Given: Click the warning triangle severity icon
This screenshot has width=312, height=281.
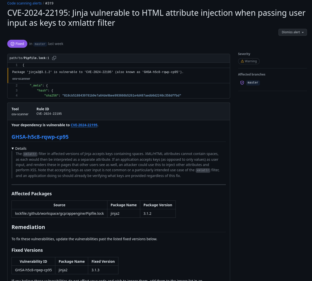Looking at the screenshot, I should pyautogui.click(x=242, y=61).
